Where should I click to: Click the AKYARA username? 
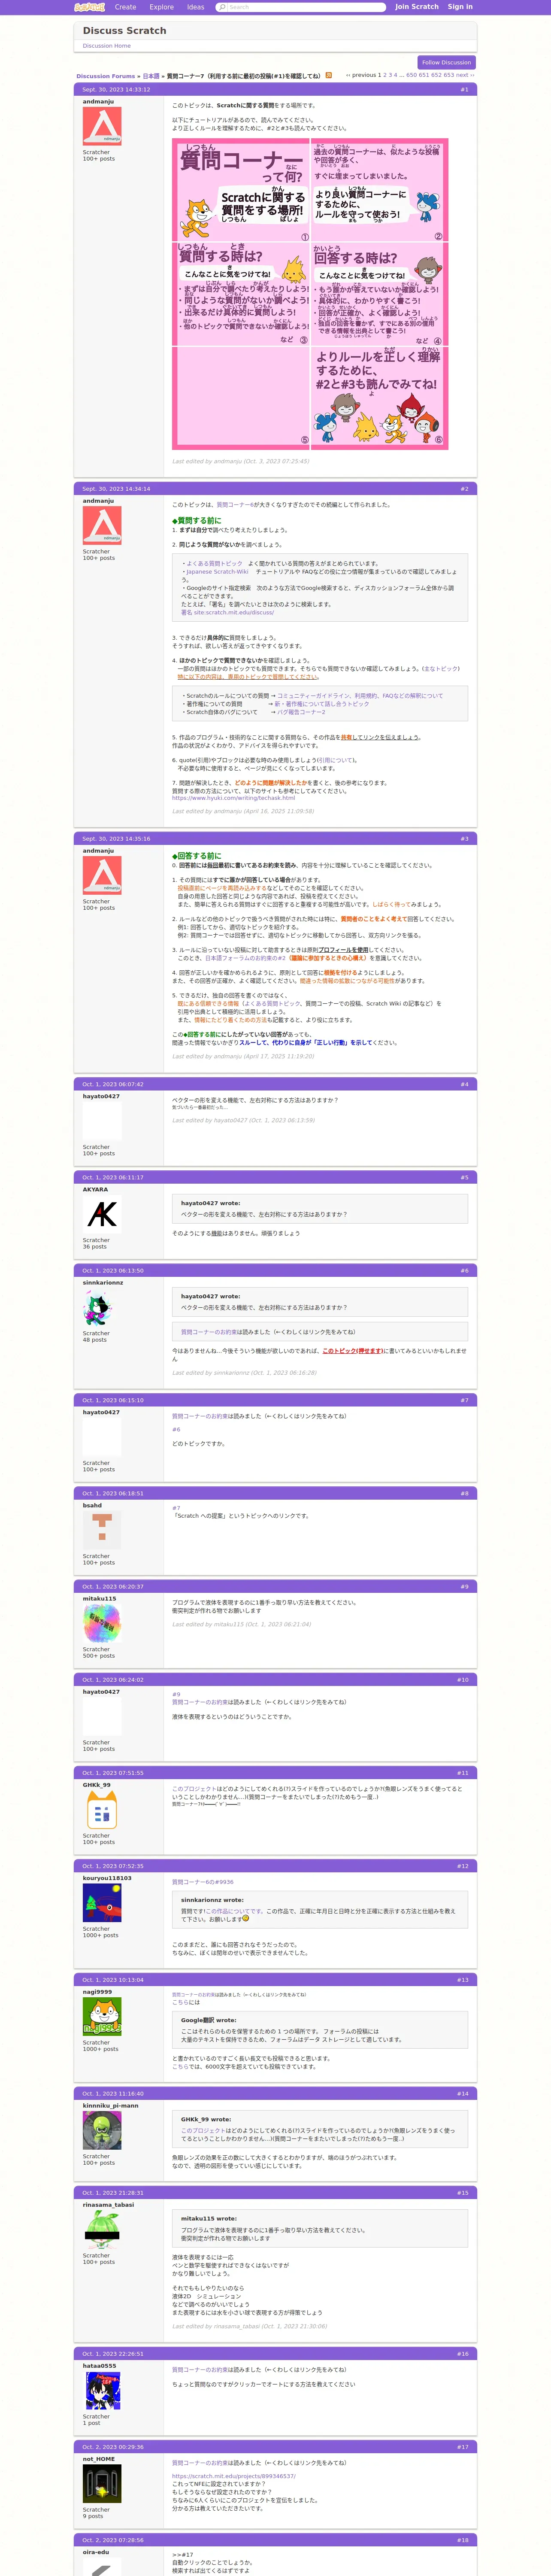(x=95, y=1190)
